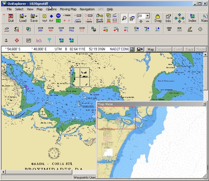The width and height of the screenshot is (209, 181).
Task: Toggle the Drag lock button
Action: [158, 18]
